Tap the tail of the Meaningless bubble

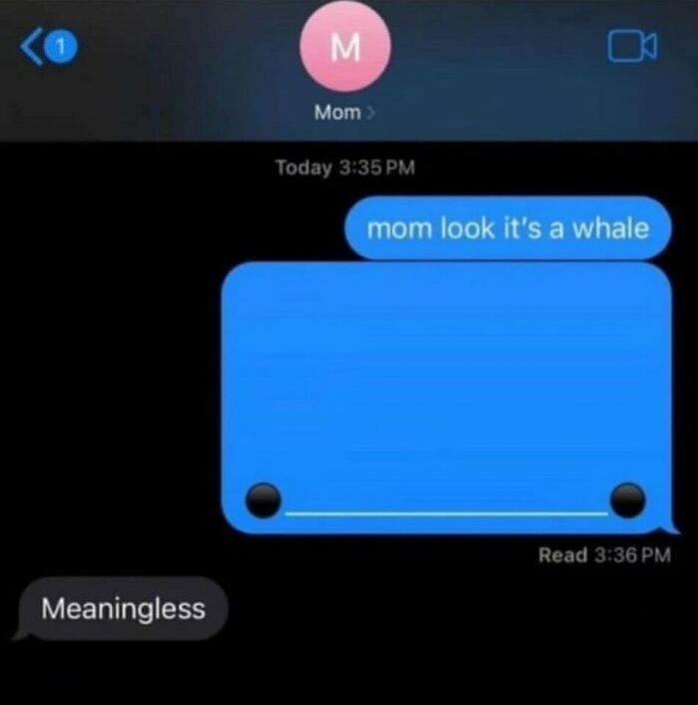[20, 633]
